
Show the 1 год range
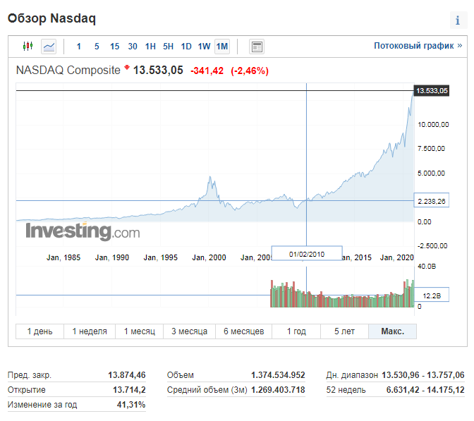(x=296, y=331)
